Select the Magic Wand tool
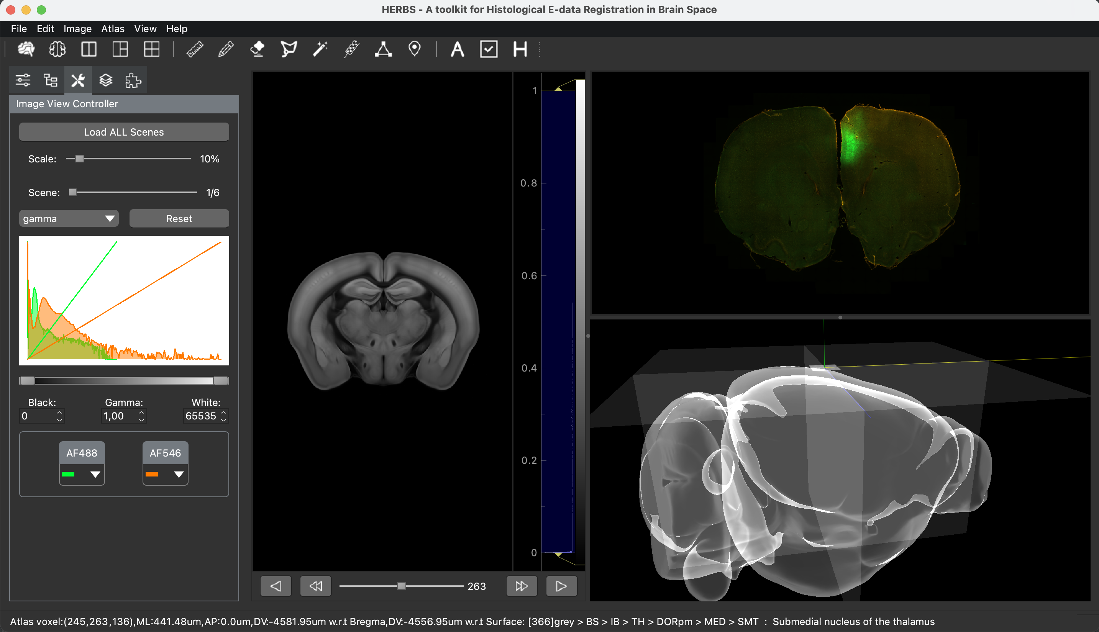The image size is (1099, 632). (x=320, y=49)
